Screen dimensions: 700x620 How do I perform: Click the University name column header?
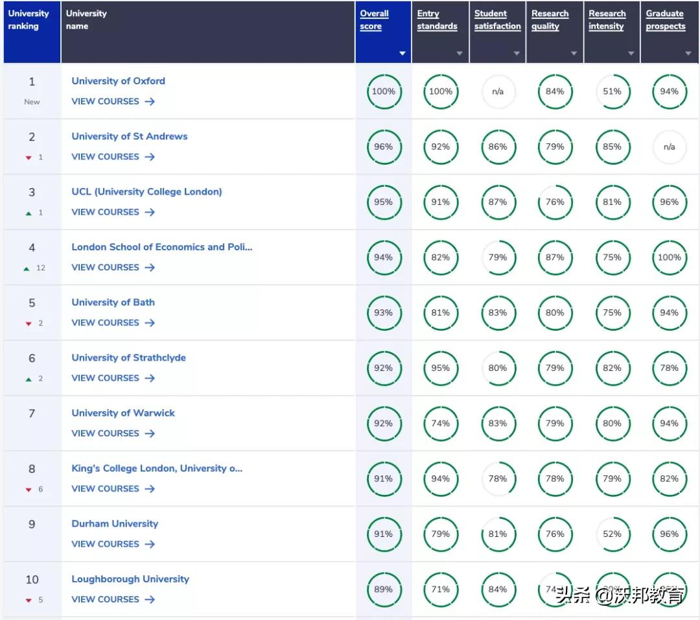click(208, 32)
